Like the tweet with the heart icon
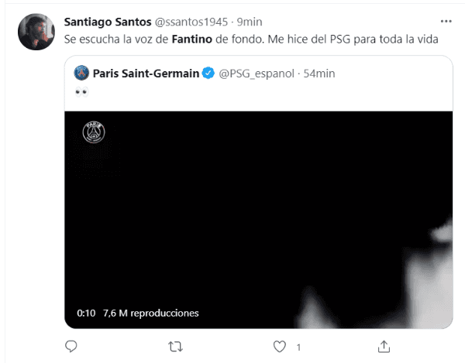Viewport: 465px width, 363px height. (281, 345)
